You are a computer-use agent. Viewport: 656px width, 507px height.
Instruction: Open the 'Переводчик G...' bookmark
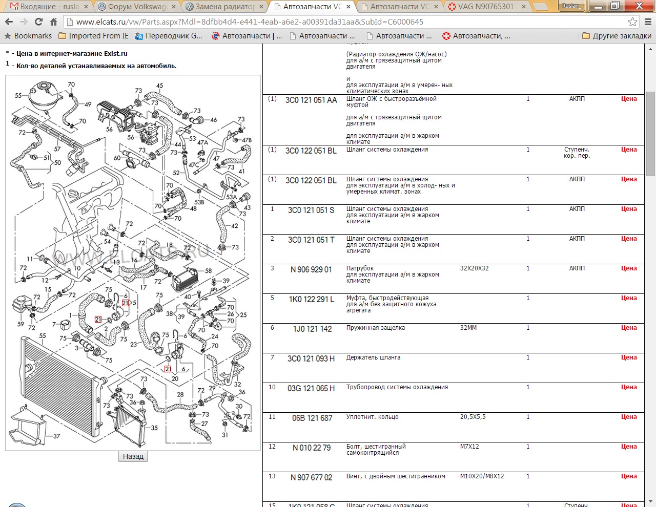click(169, 36)
